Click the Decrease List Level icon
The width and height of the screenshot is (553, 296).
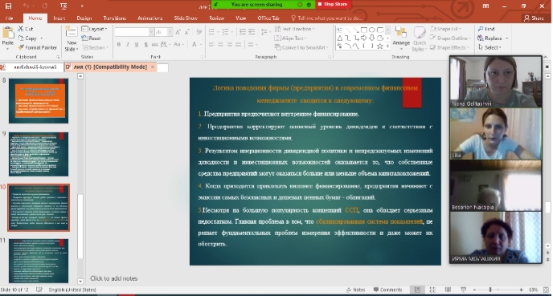[x=243, y=32]
